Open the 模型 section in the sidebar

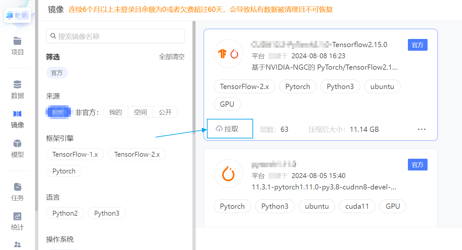tap(17, 148)
